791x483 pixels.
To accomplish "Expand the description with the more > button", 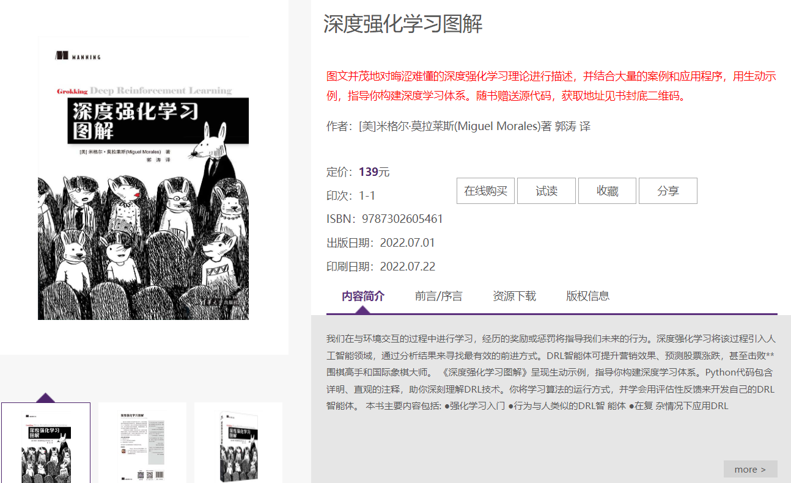I will [751, 469].
